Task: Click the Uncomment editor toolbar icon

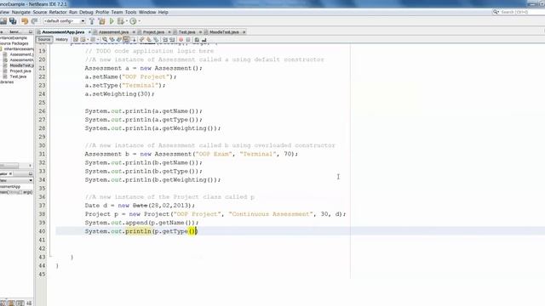Action: (204, 40)
